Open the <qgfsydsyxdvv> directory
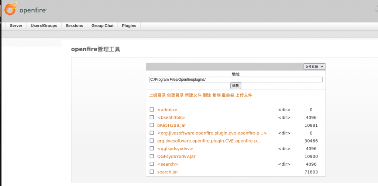Image resolution: width=378 pixels, height=186 pixels. click(175, 148)
